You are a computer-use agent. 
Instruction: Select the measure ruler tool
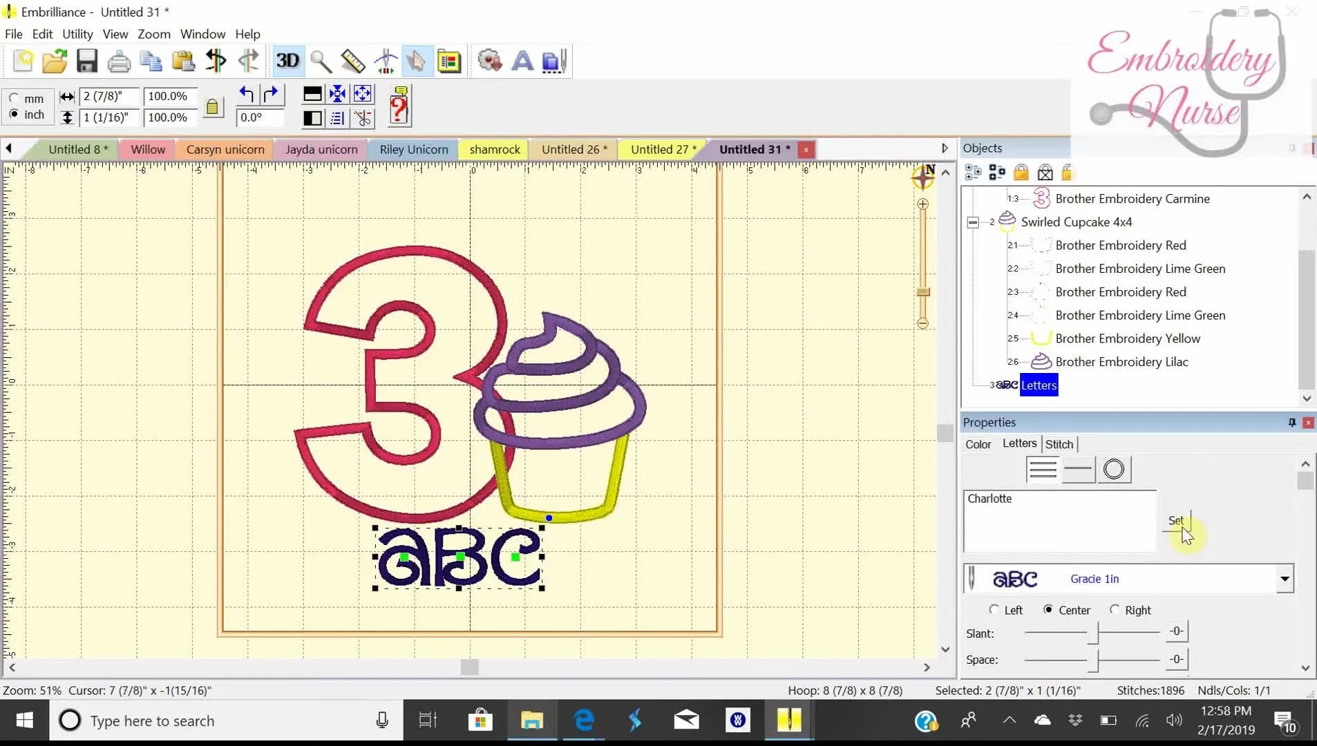(353, 61)
